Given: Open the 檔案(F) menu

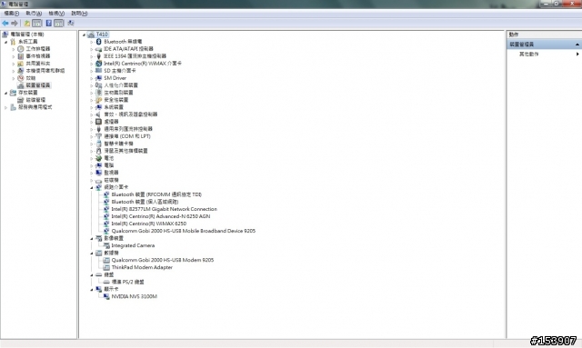Looking at the screenshot, I should click(11, 14).
